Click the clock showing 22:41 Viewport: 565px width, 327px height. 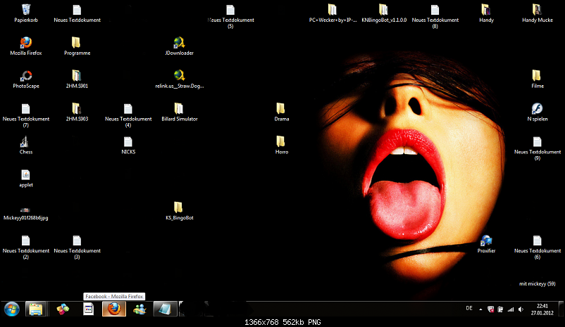(542, 309)
